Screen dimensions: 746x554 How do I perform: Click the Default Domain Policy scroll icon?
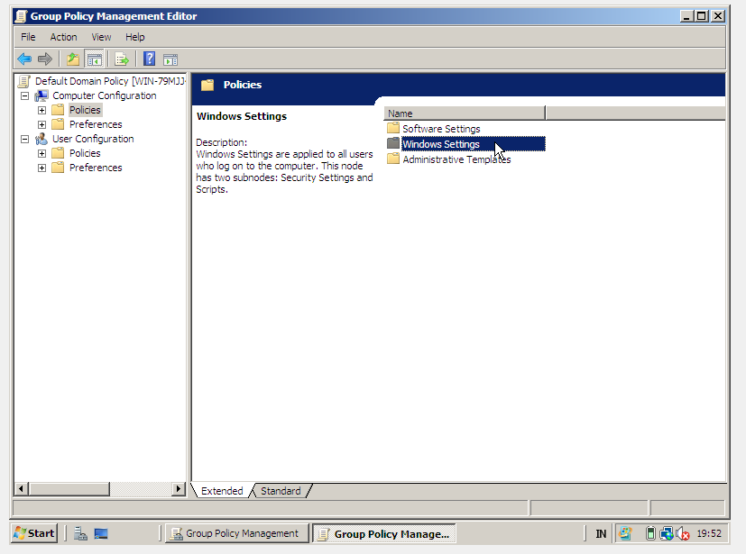(24, 82)
